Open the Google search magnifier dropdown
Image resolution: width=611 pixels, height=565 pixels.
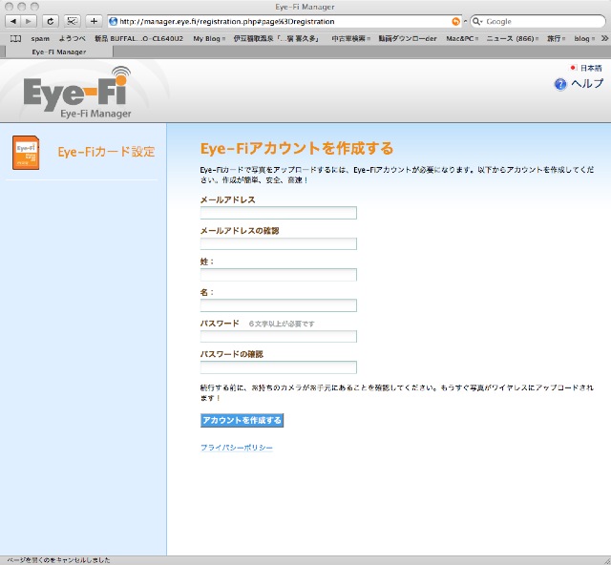(477, 21)
